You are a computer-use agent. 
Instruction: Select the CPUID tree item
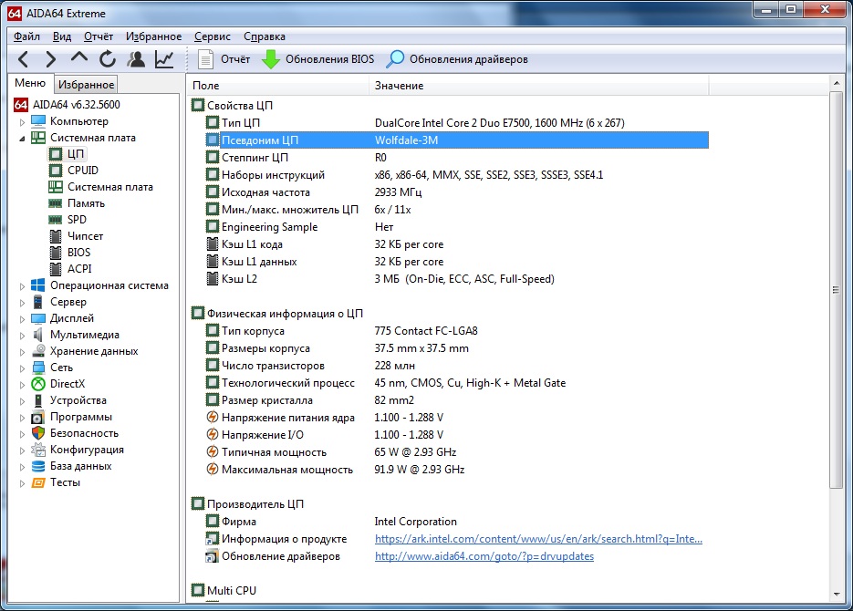83,171
